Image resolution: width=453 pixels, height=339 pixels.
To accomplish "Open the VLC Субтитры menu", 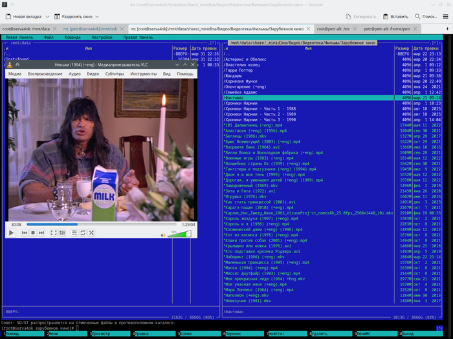I will point(115,74).
